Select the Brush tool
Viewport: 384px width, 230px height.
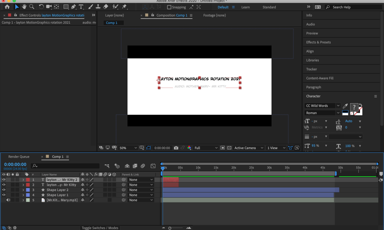[x=91, y=7]
